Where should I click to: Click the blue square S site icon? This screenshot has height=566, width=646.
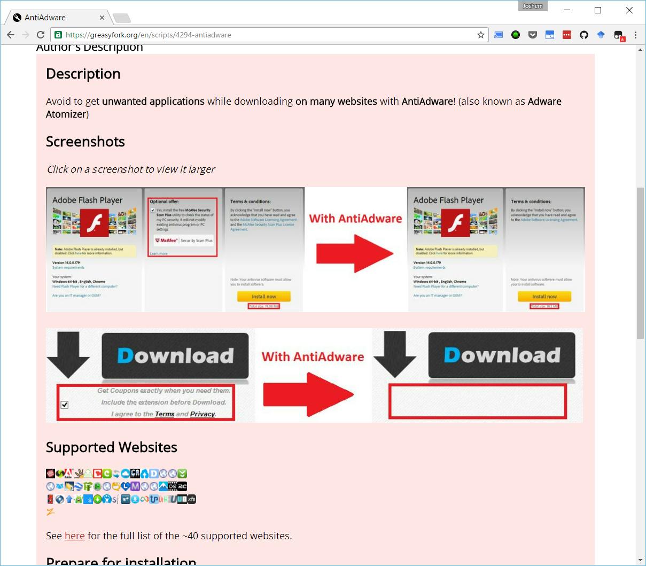tap(88, 499)
